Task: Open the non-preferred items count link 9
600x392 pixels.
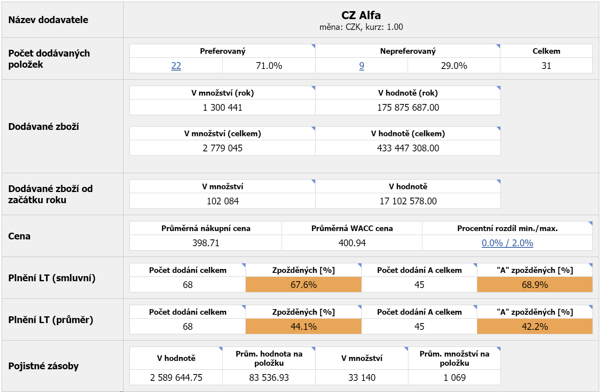Action: (361, 66)
